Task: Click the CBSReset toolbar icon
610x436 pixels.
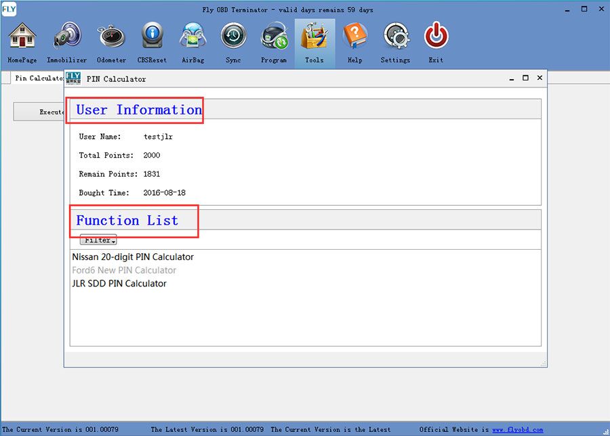Action: tap(152, 37)
